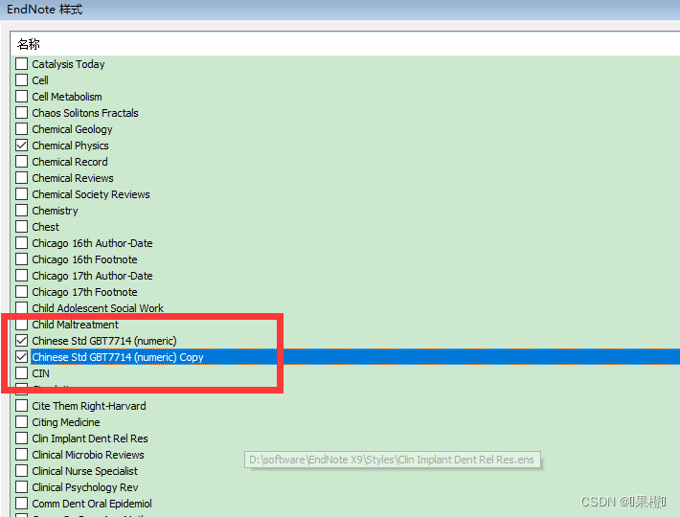Viewport: 680px width, 517px height.
Task: Check the Child Maltreatment checkbox
Action: pos(22,325)
